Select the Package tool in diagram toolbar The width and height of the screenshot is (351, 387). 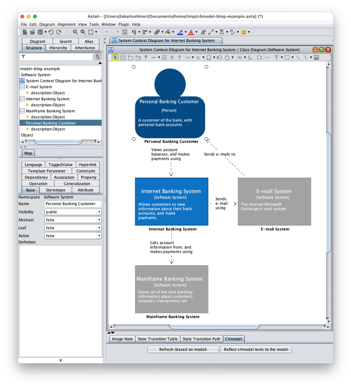[130, 58]
